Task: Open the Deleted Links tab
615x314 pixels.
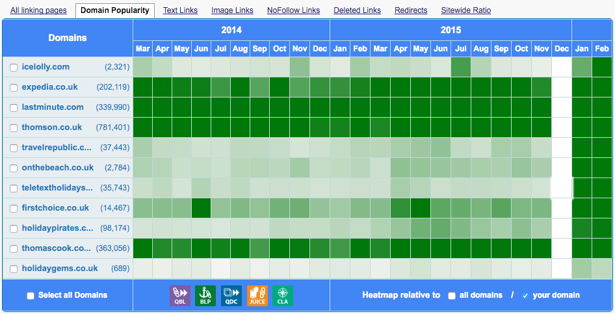Action: pos(357,10)
